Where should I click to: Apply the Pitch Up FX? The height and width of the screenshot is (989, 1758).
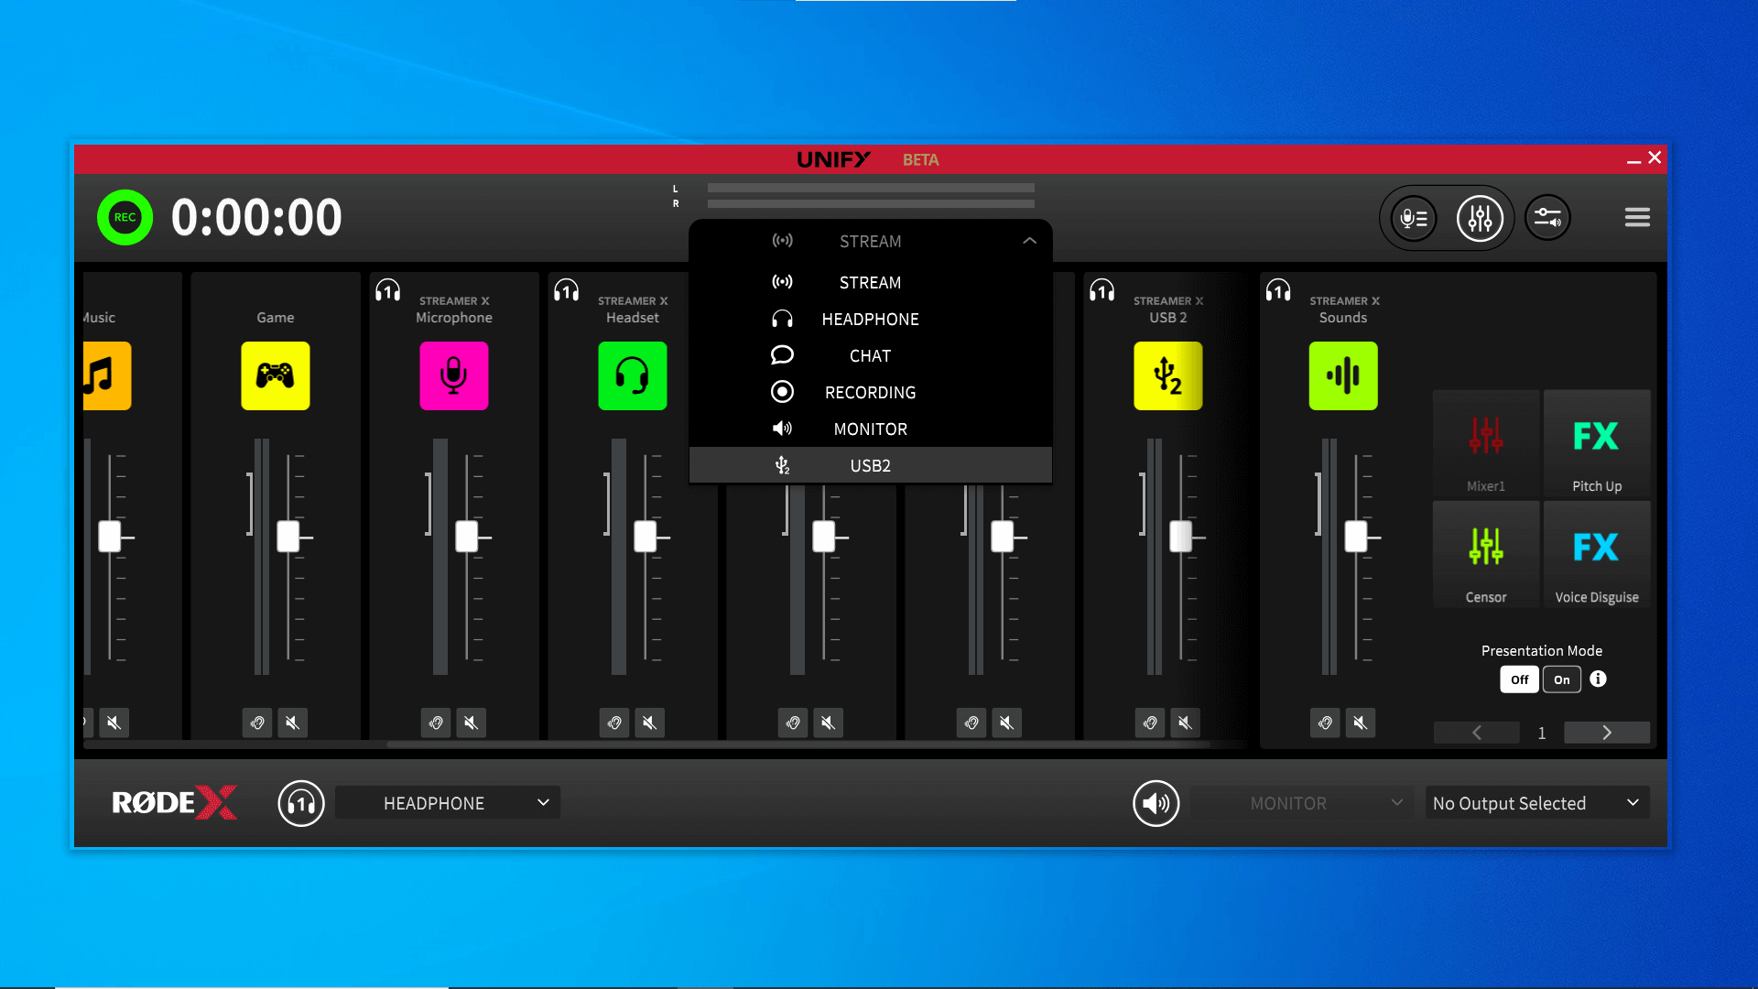click(x=1596, y=444)
